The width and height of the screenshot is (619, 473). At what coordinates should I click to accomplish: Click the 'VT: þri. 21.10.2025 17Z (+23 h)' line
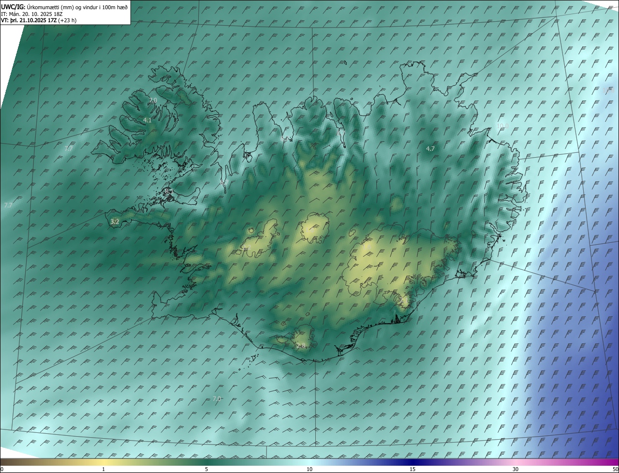pos(39,20)
